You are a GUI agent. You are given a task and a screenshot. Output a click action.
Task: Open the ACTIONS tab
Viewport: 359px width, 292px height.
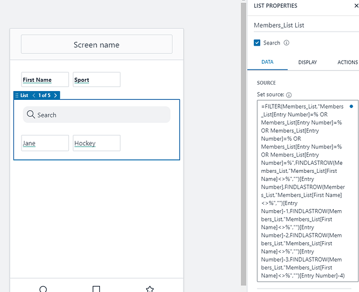(347, 62)
